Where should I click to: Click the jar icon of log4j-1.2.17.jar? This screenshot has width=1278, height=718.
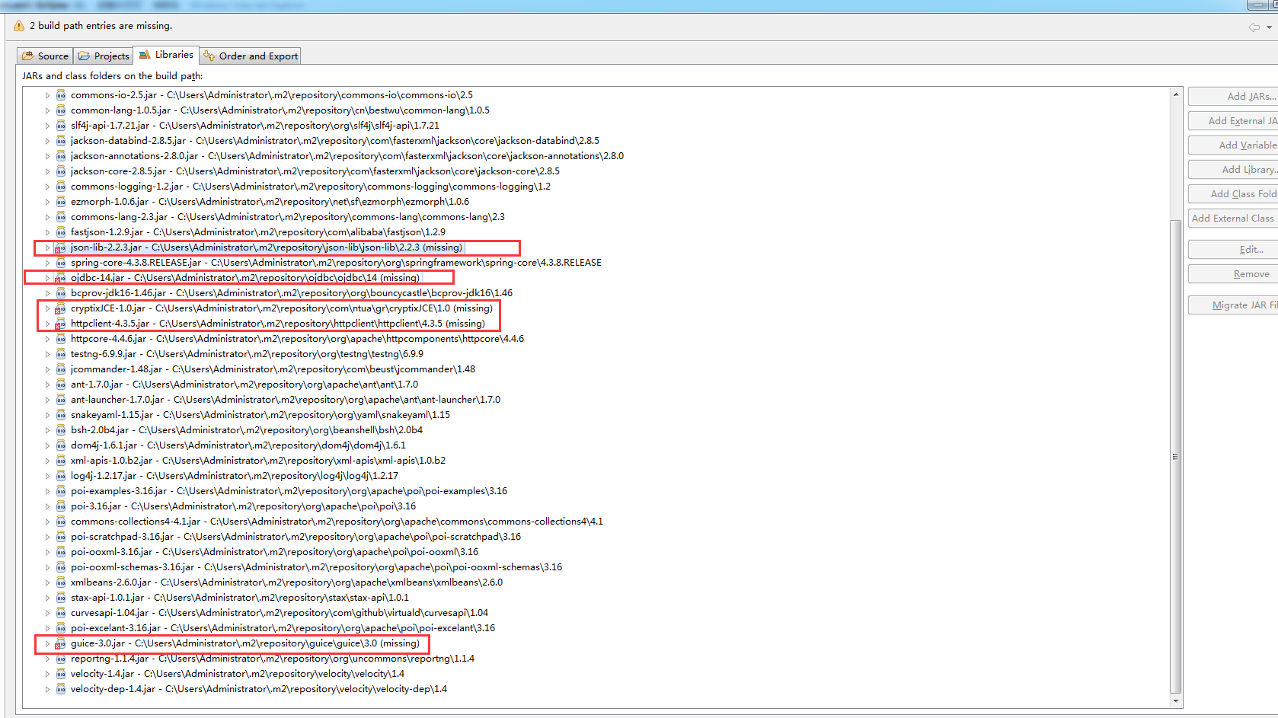61,476
